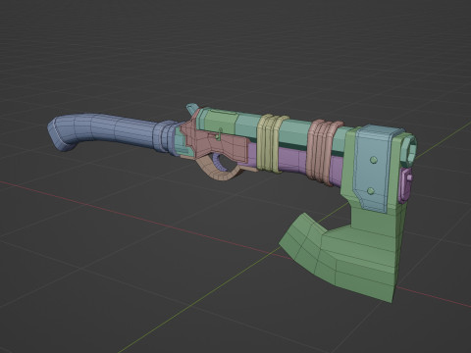The image size is (471, 353).
Task: Select the upper rivet on the blue plate
Action: (374, 160)
